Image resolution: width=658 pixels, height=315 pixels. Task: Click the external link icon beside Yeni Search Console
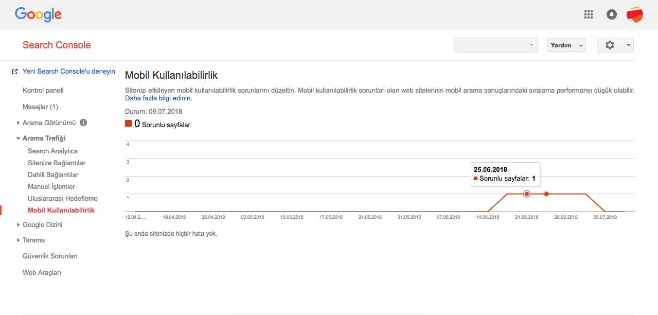pyautogui.click(x=15, y=72)
